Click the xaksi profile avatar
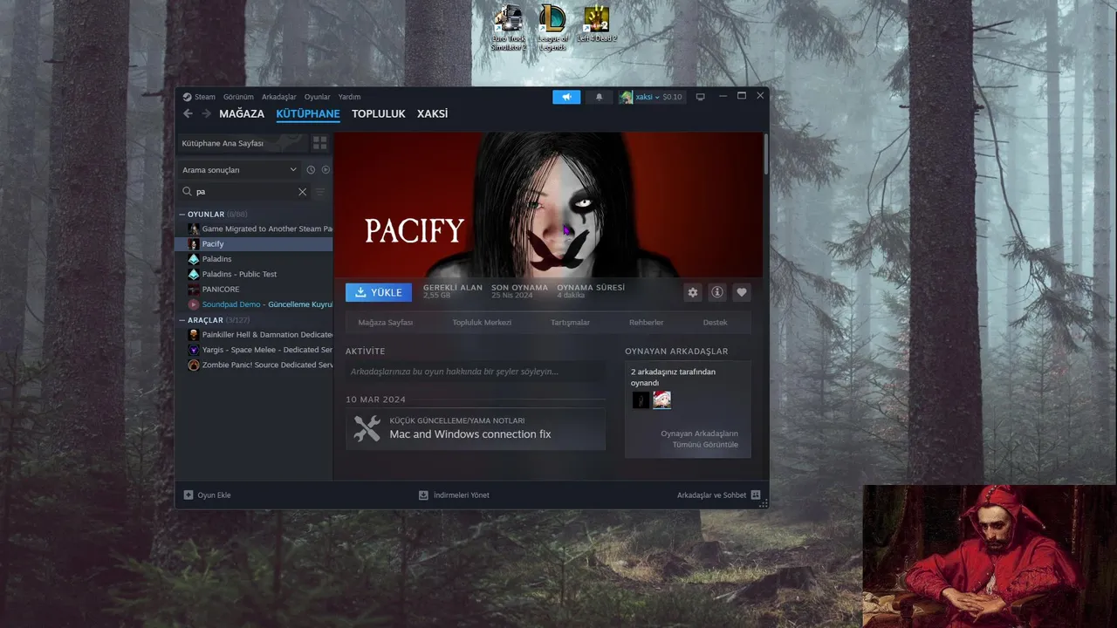This screenshot has width=1117, height=628. [626, 97]
